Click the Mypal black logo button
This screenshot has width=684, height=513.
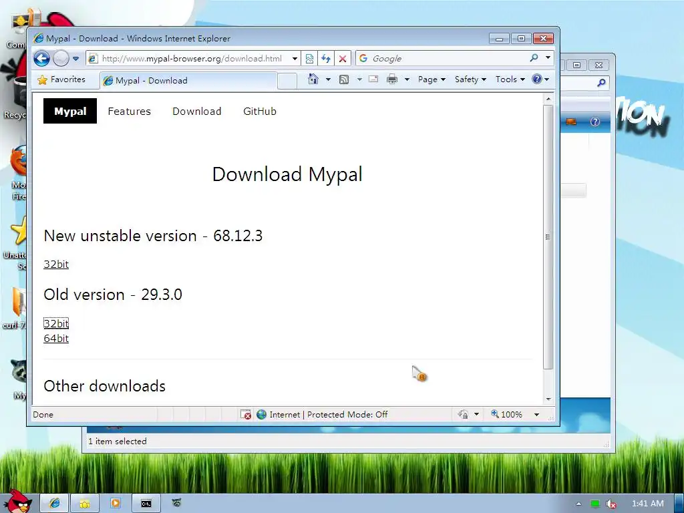(x=69, y=112)
